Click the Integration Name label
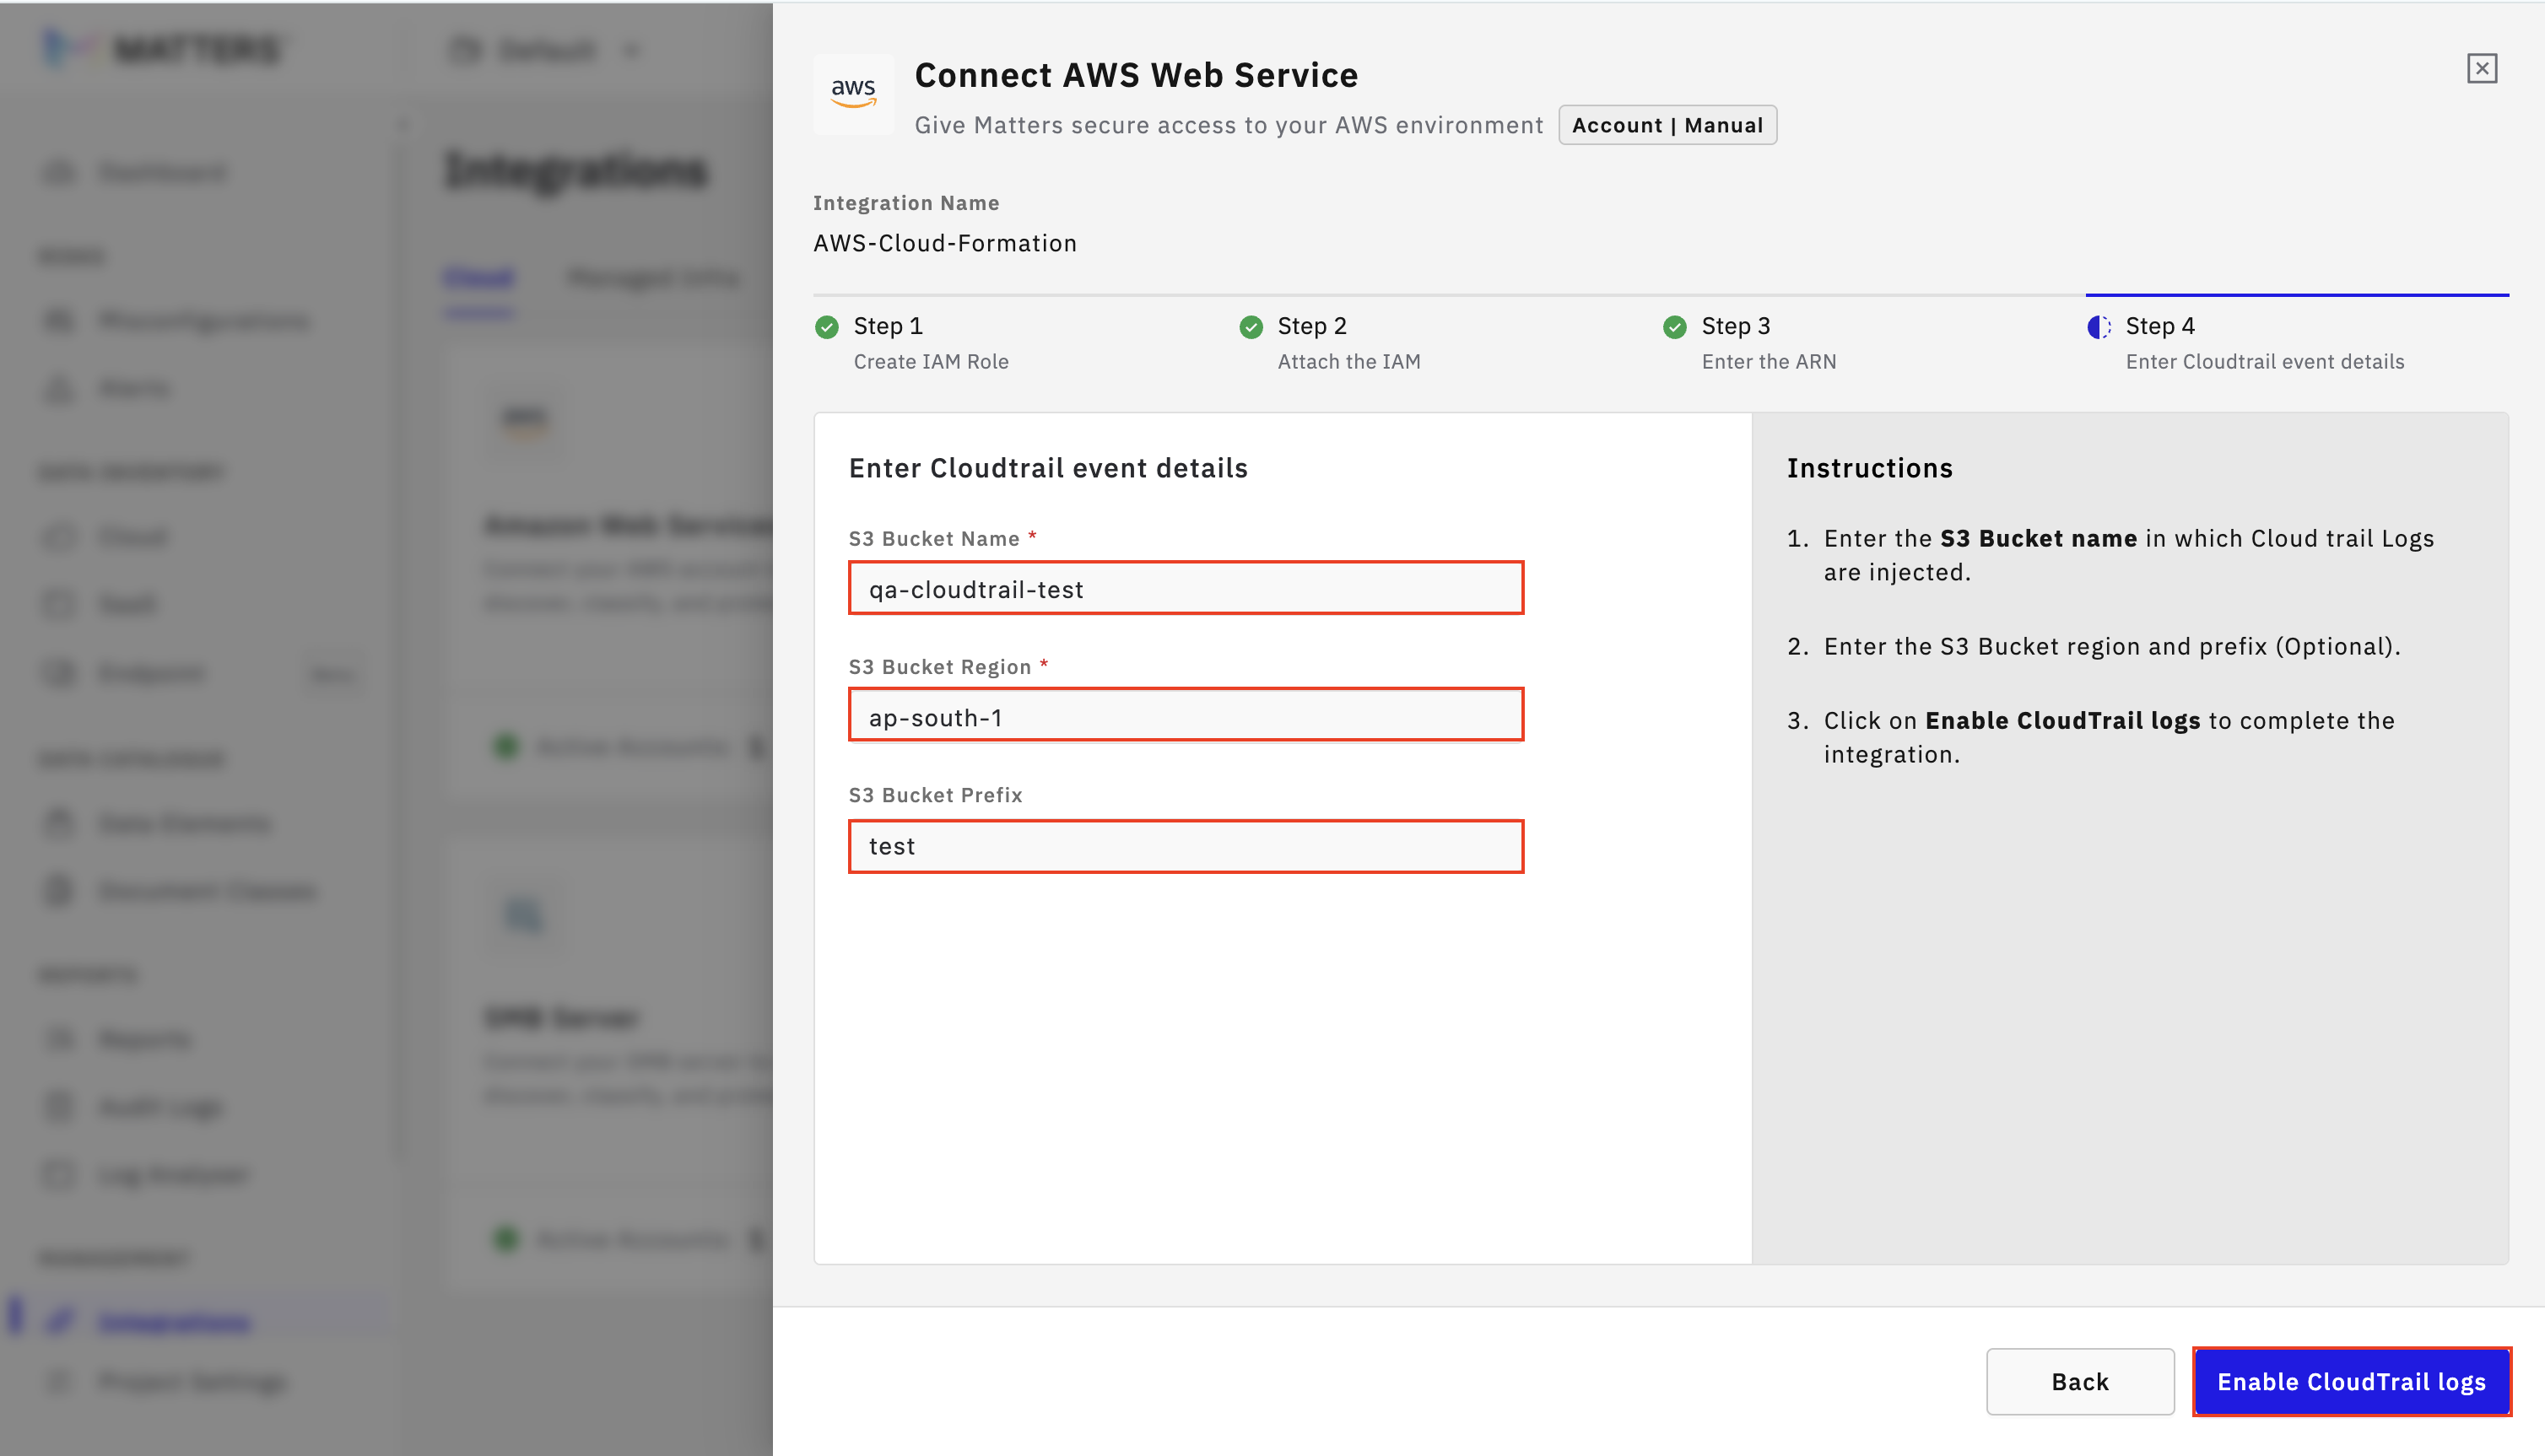The height and width of the screenshot is (1456, 2545). point(906,203)
